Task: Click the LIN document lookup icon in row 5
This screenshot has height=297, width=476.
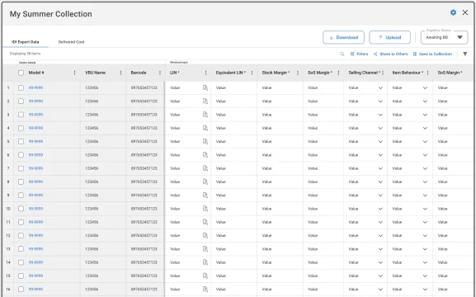Action: [205, 142]
